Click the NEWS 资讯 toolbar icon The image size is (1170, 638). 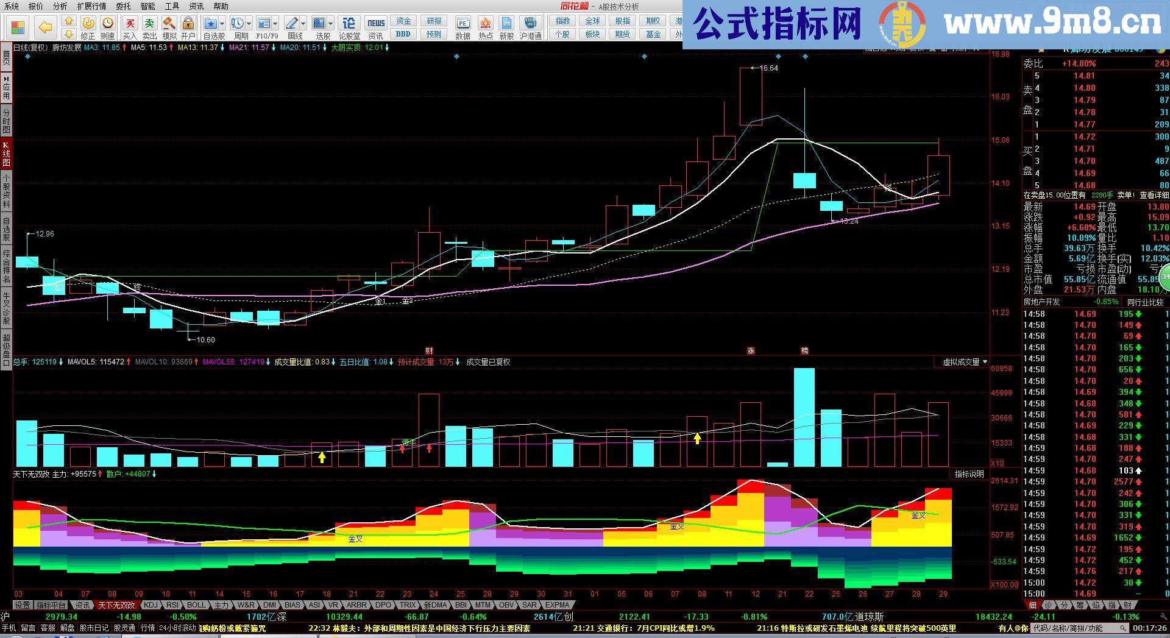click(376, 22)
